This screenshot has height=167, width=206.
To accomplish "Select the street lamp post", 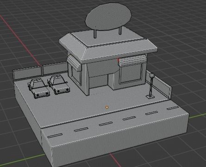I will coord(151,85).
